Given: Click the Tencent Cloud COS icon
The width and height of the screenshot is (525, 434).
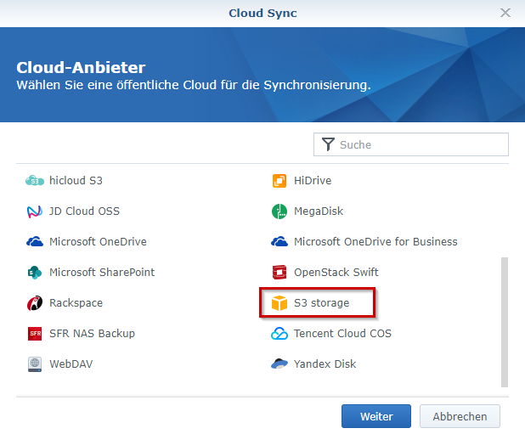Looking at the screenshot, I should [279, 333].
